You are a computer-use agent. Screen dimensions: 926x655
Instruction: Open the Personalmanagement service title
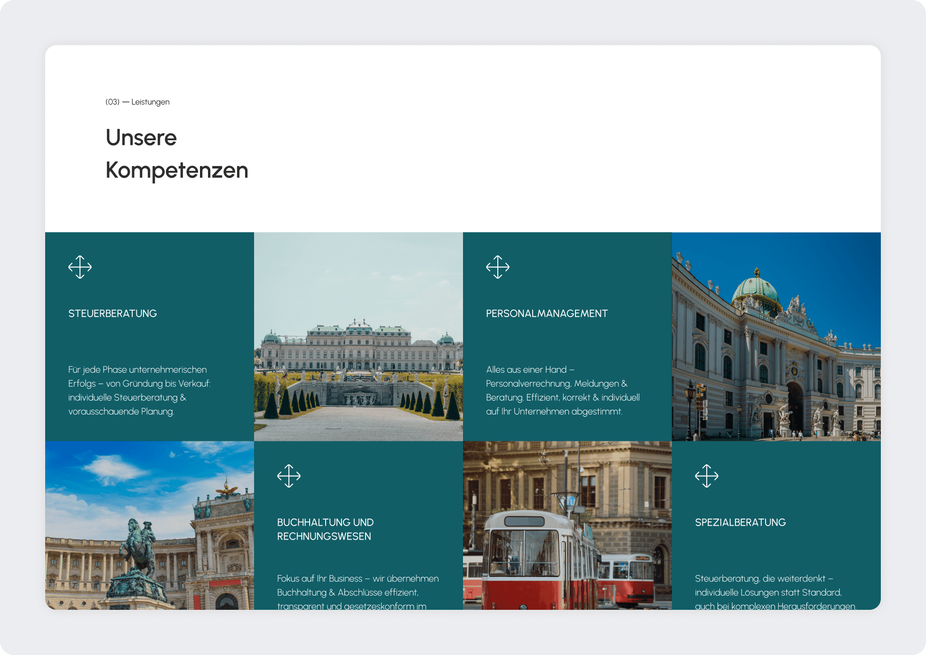tap(547, 314)
